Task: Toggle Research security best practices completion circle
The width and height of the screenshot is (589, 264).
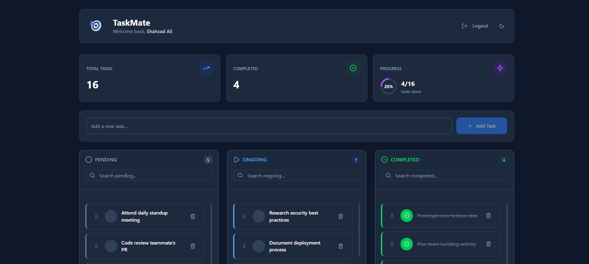Action: (259, 216)
